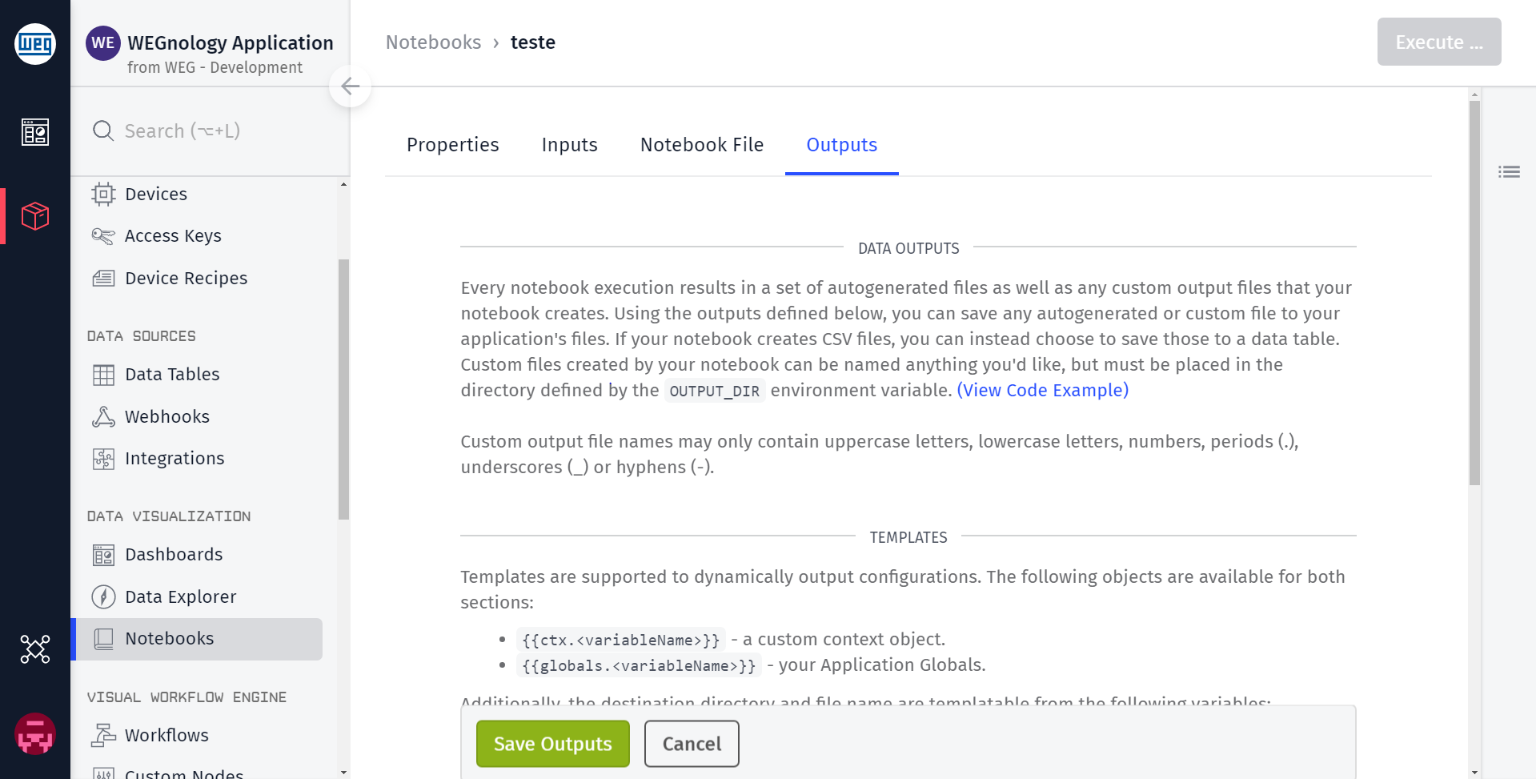Click the {{globals.<variableName>}} code snippet
The height and width of the screenshot is (779, 1536).
coord(639,665)
